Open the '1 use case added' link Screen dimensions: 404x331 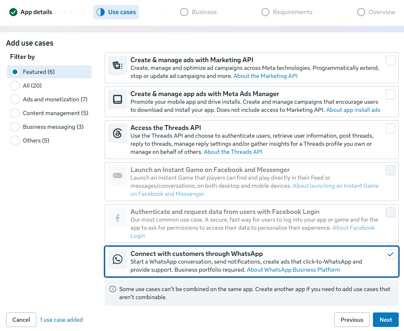click(x=61, y=320)
